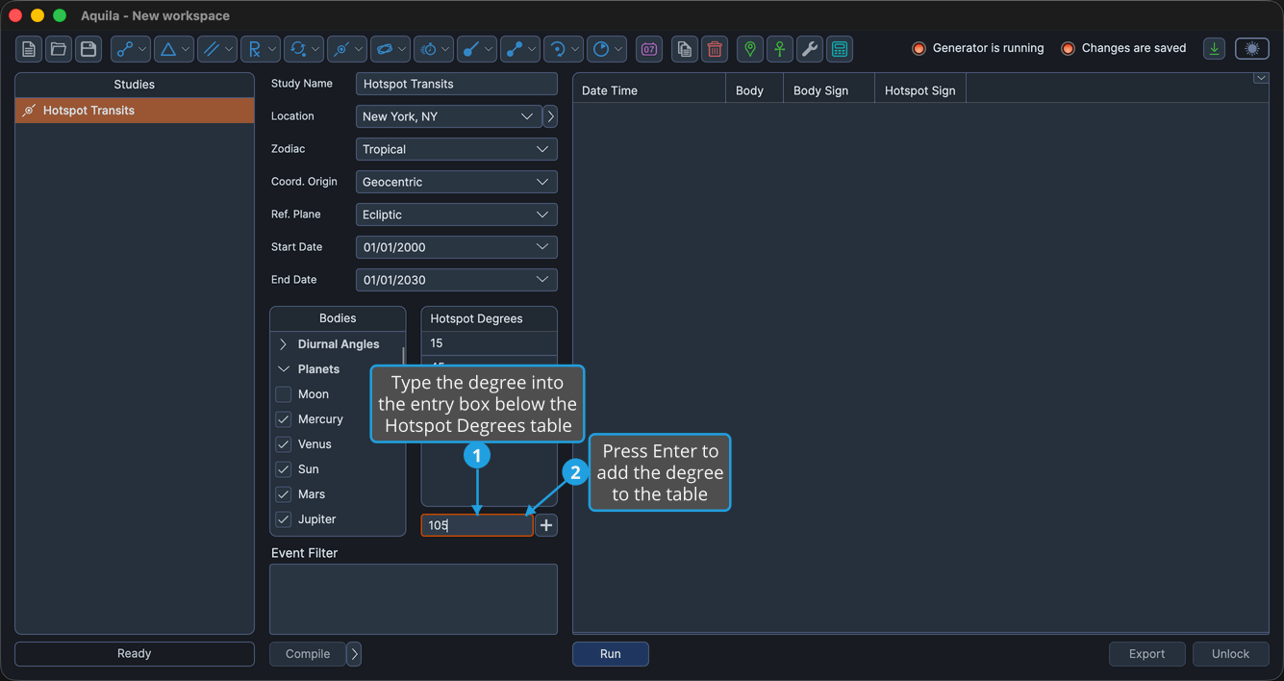Click the Run button
1284x681 pixels.
tap(611, 654)
